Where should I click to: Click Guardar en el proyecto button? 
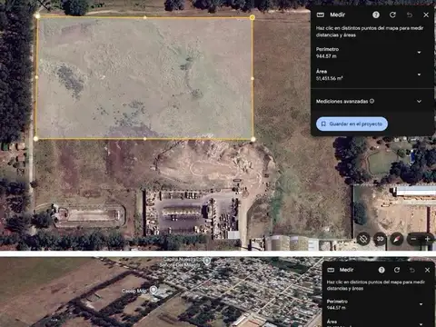[x=352, y=124]
